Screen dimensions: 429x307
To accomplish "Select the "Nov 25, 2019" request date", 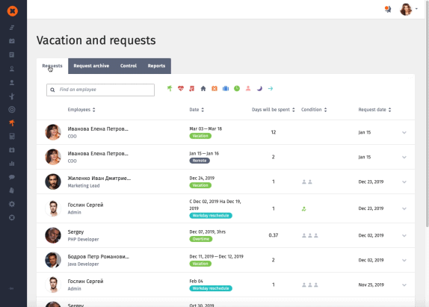I will click(371, 285).
